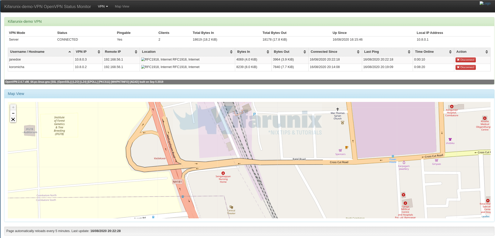The width and height of the screenshot is (495, 238).
Task: Sort table by Remote IP column
Action: point(121,52)
